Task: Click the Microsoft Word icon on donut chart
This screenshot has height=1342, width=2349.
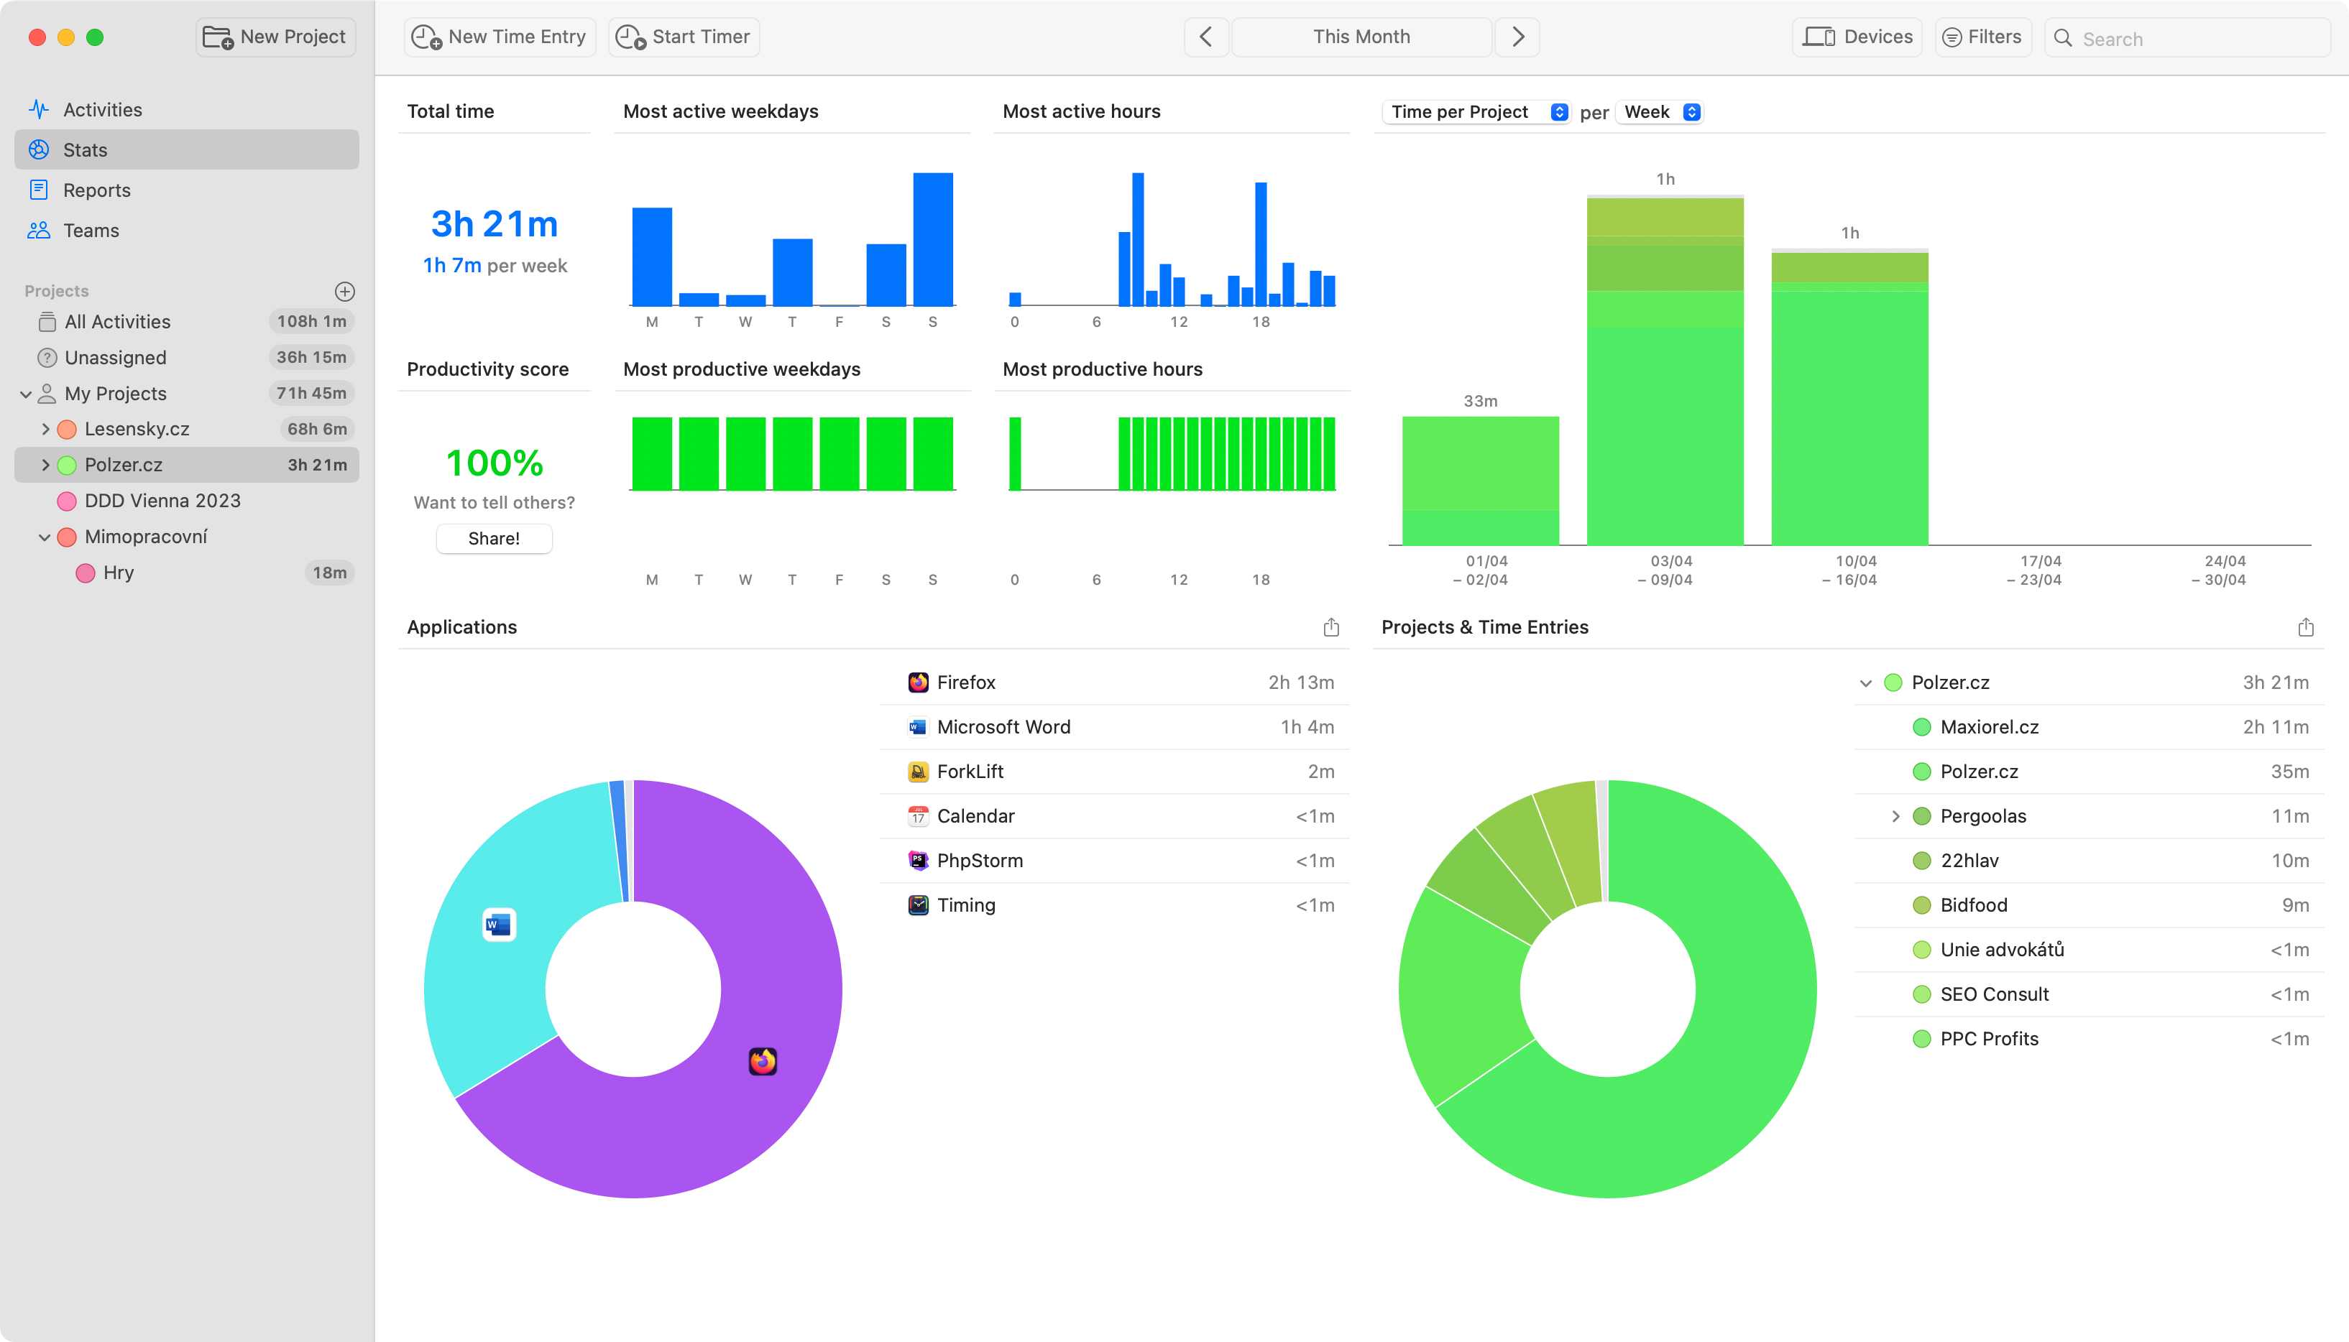Action: click(x=499, y=924)
